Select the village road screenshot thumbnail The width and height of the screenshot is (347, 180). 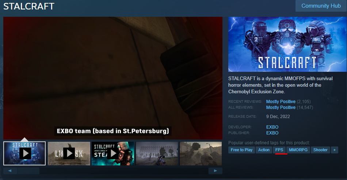coord(201,153)
